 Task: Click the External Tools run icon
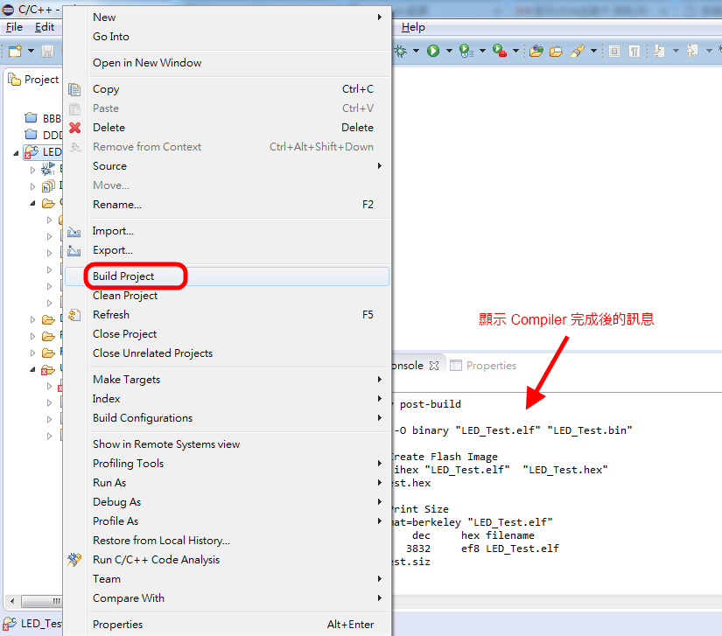(x=497, y=50)
